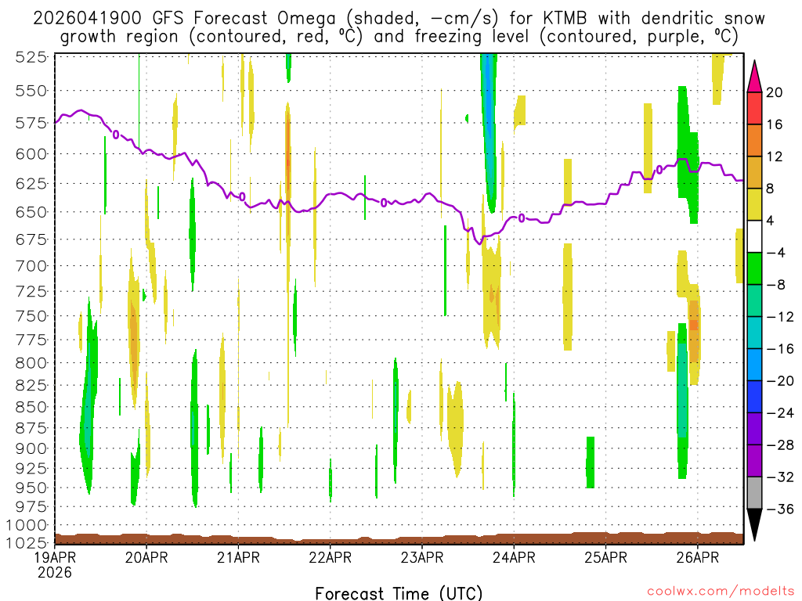Click the 750 pressure level label
The width and height of the screenshot is (802, 601).
[x=31, y=316]
